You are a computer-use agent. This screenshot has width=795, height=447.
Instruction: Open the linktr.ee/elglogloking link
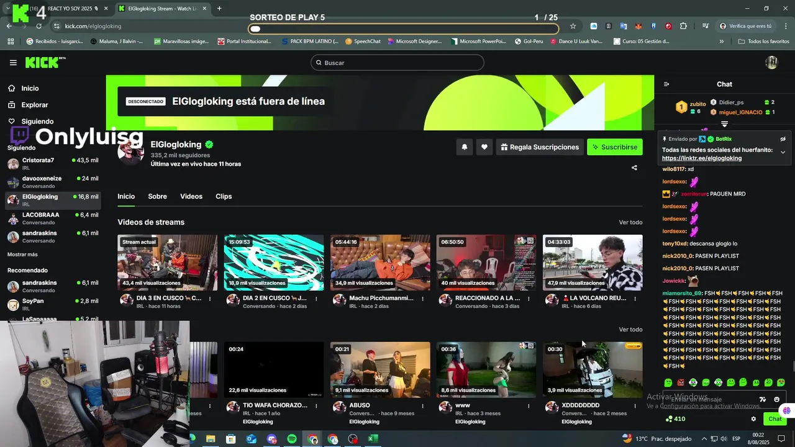pos(702,158)
